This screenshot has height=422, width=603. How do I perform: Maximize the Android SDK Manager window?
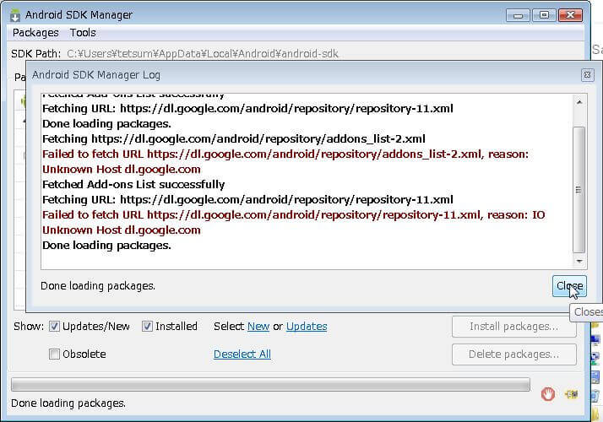click(x=543, y=14)
